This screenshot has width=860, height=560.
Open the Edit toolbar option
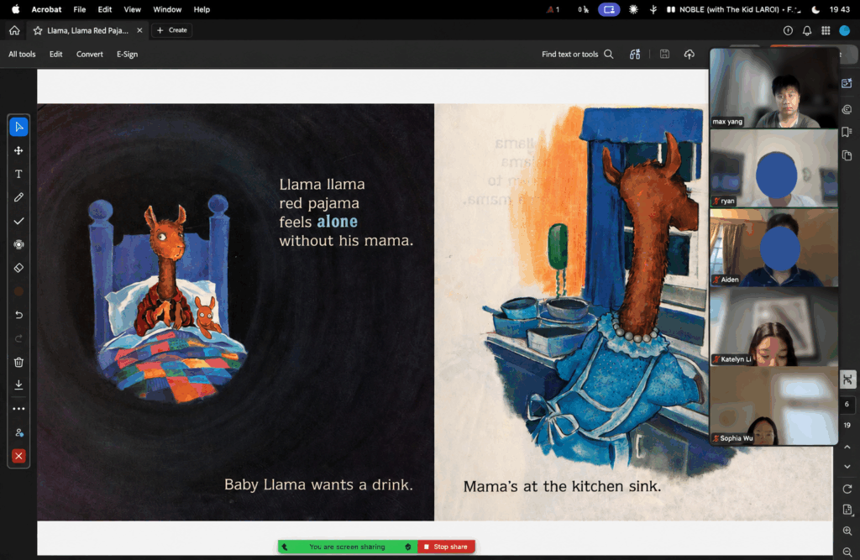click(56, 55)
